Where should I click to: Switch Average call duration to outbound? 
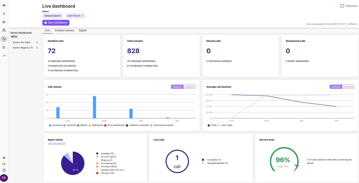point(348,87)
